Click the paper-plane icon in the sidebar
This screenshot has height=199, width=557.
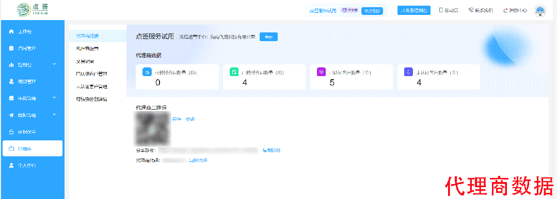11,115
